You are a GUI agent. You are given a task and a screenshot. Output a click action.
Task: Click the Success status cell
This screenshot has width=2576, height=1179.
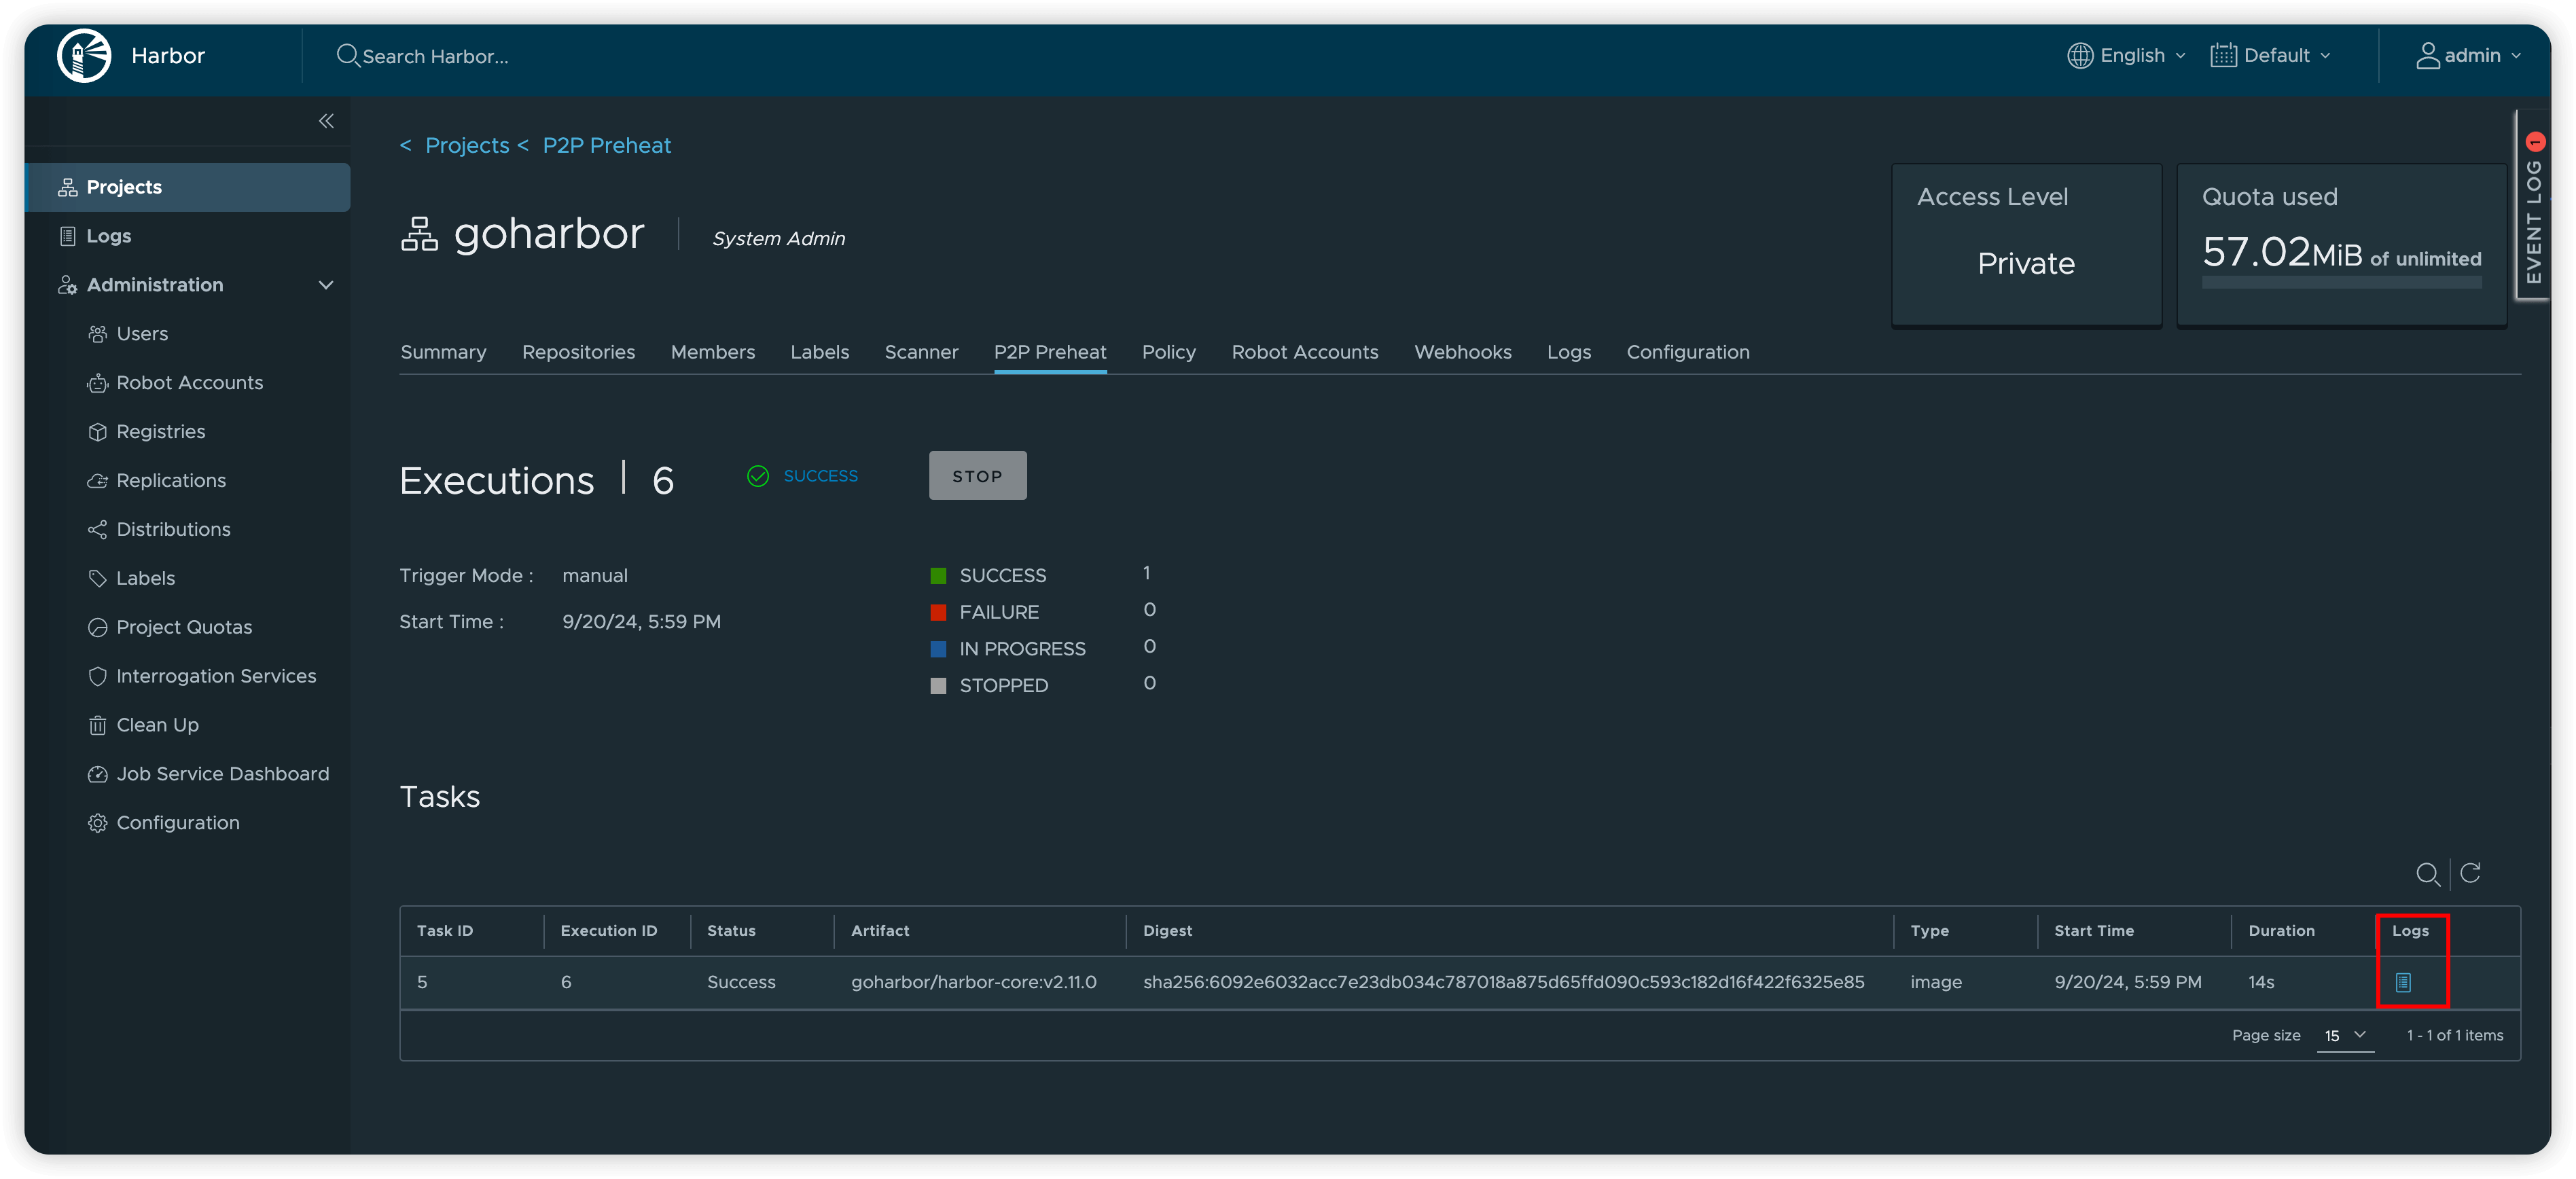coord(741,983)
